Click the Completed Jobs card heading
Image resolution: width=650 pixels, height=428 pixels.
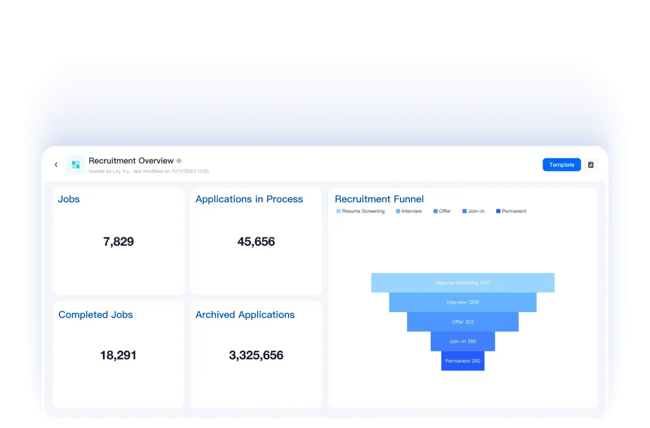pyautogui.click(x=96, y=315)
